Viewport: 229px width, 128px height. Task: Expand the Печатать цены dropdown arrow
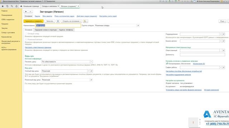(x=91, y=62)
